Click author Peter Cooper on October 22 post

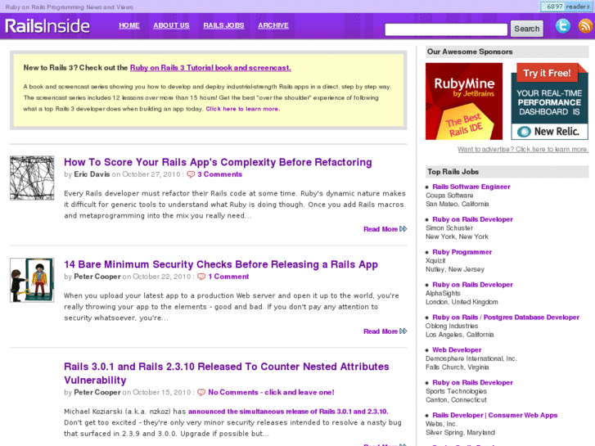click(97, 277)
